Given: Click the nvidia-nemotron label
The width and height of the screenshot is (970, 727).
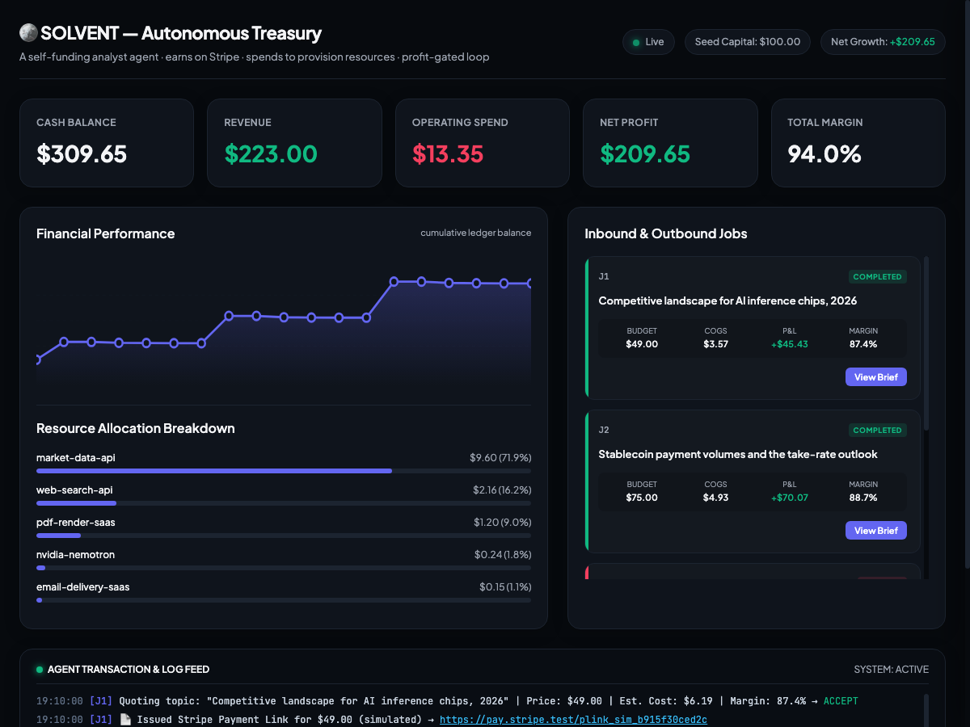Looking at the screenshot, I should point(75,555).
